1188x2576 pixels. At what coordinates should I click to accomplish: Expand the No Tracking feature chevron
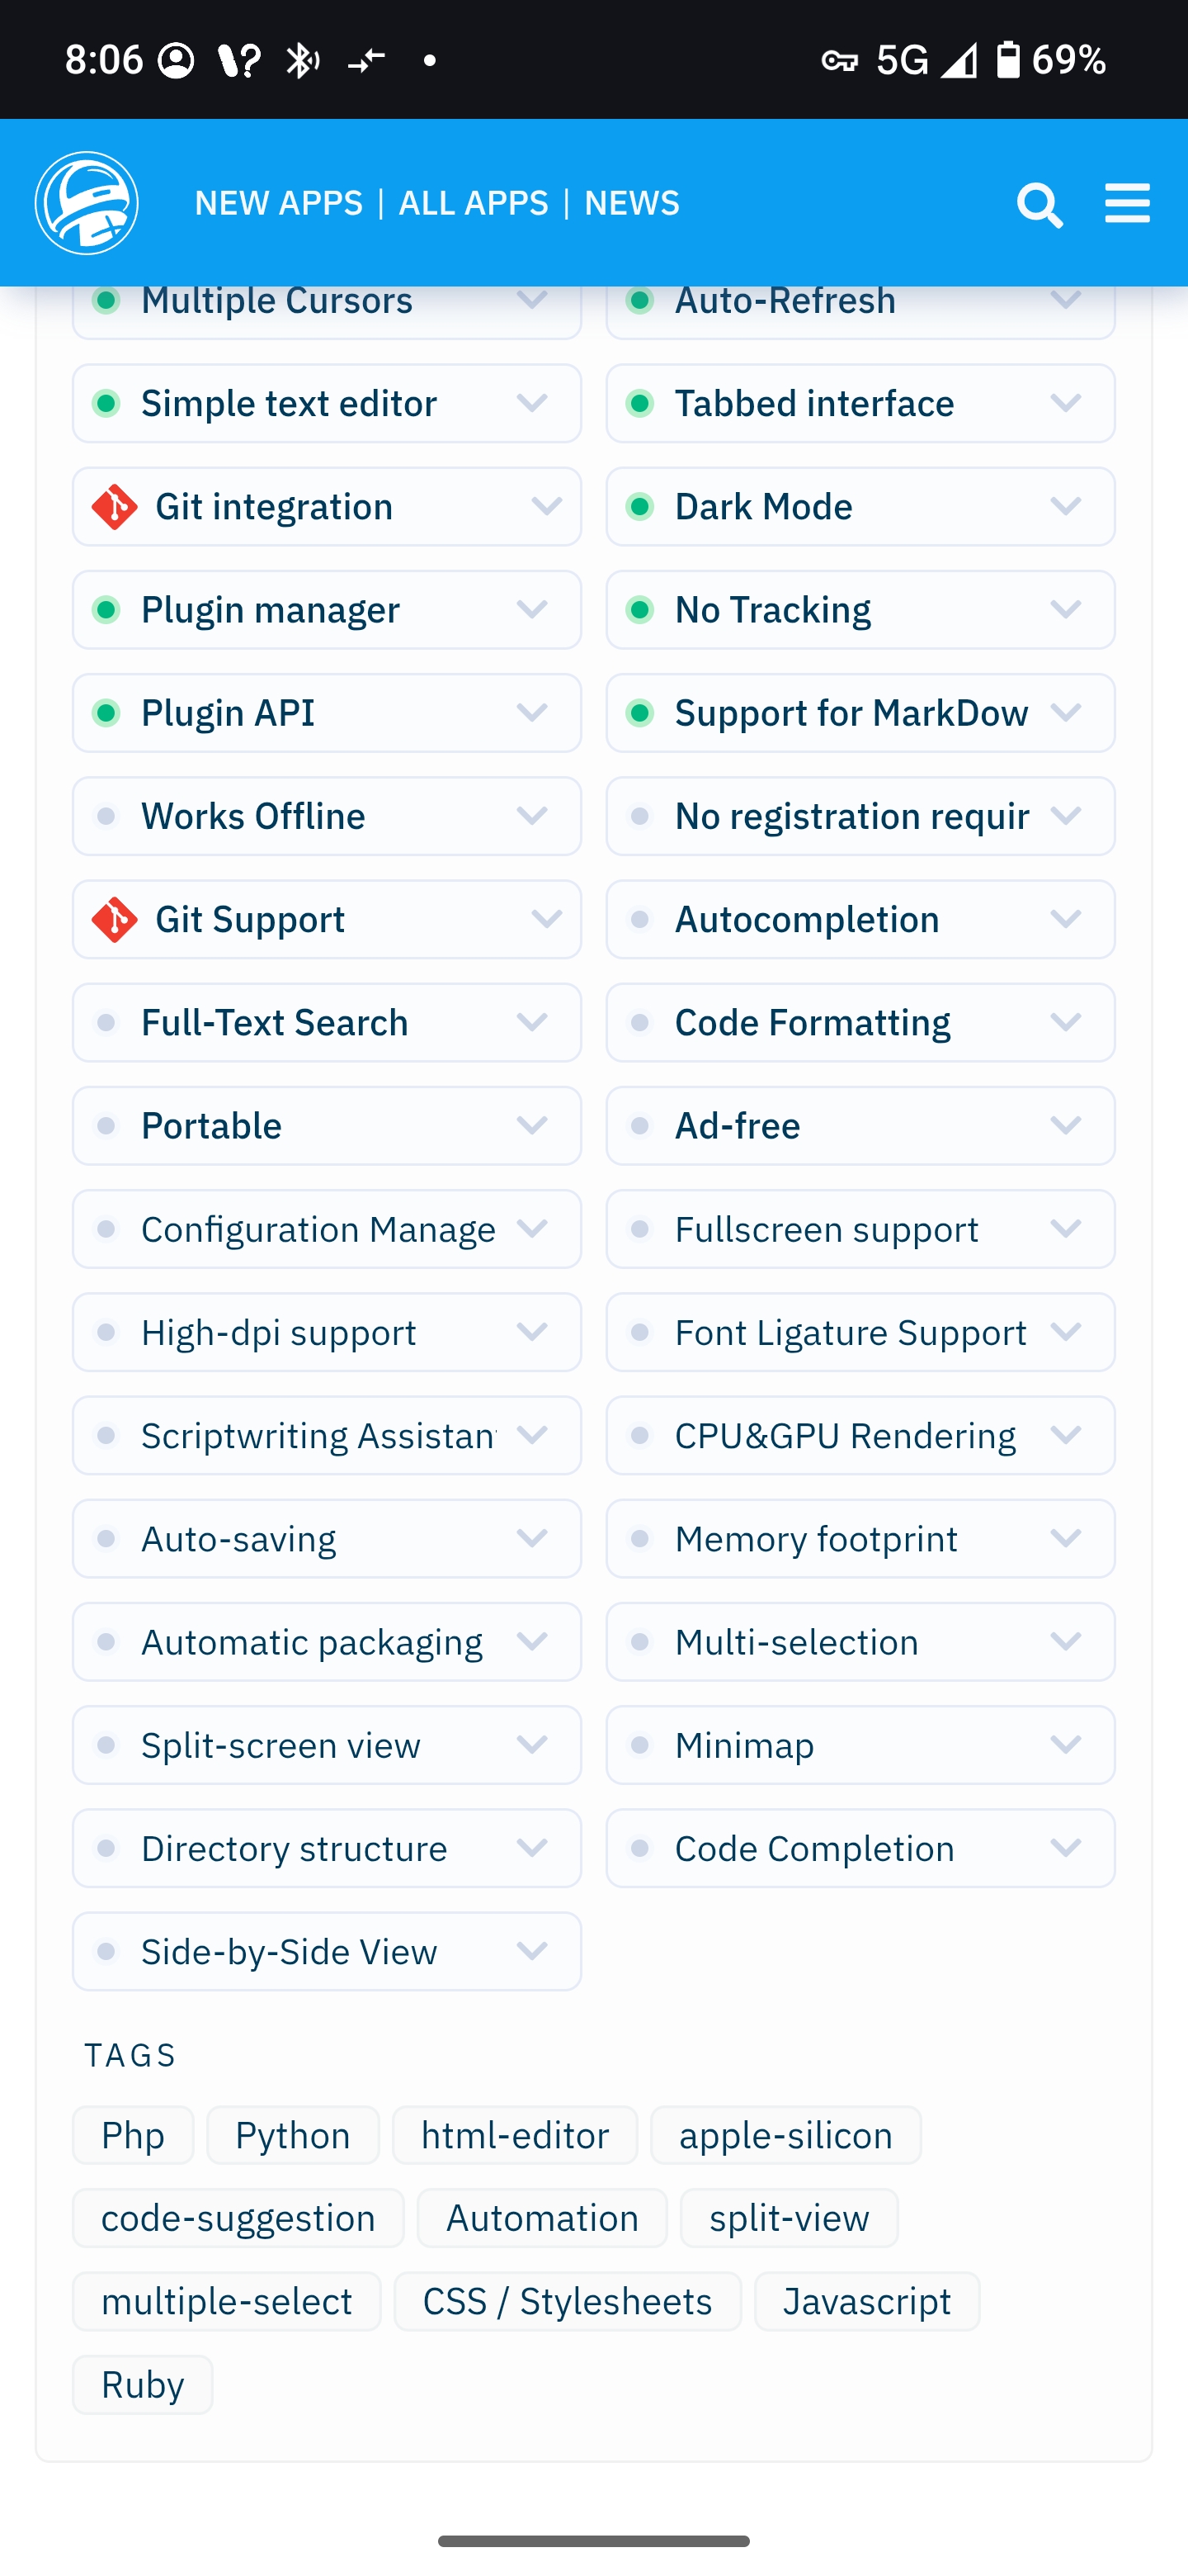(x=1066, y=610)
